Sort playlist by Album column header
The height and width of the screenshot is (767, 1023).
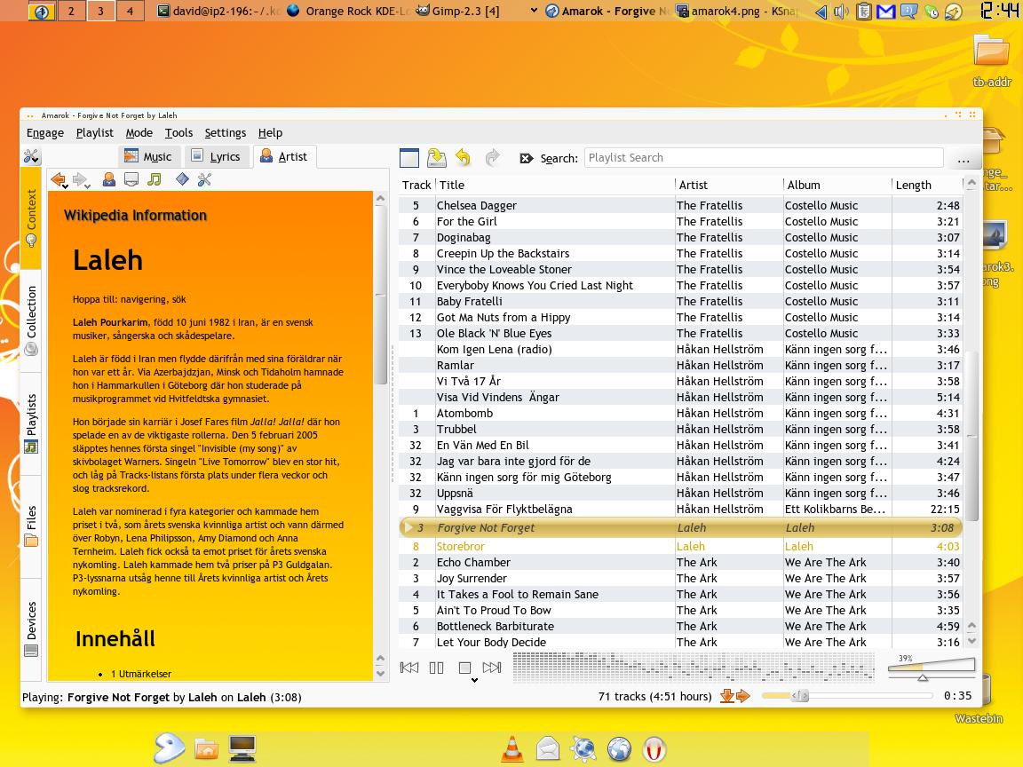pos(837,186)
